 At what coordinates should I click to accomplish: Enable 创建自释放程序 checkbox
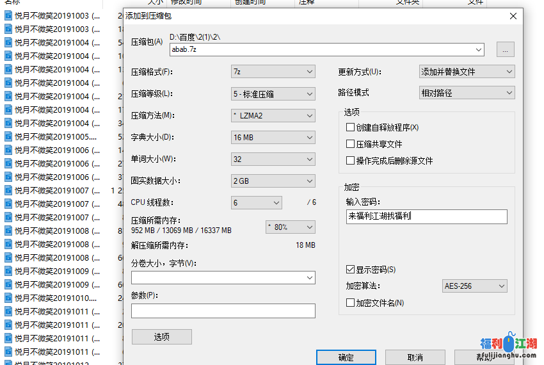tap(350, 127)
